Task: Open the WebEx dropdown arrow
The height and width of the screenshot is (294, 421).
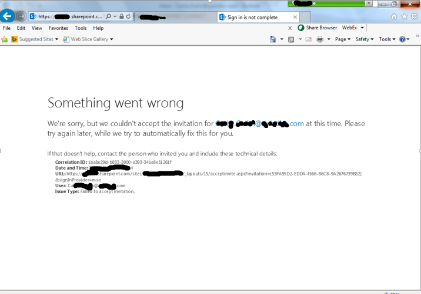Action: pos(362,28)
